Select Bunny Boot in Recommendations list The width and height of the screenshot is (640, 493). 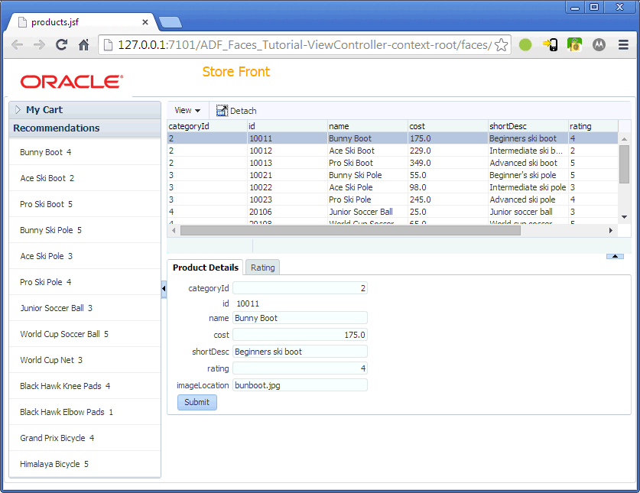click(85, 152)
